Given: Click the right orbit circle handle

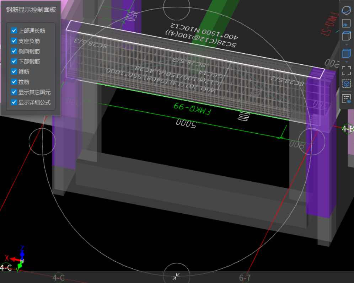Looking at the screenshot, I should [312, 141].
